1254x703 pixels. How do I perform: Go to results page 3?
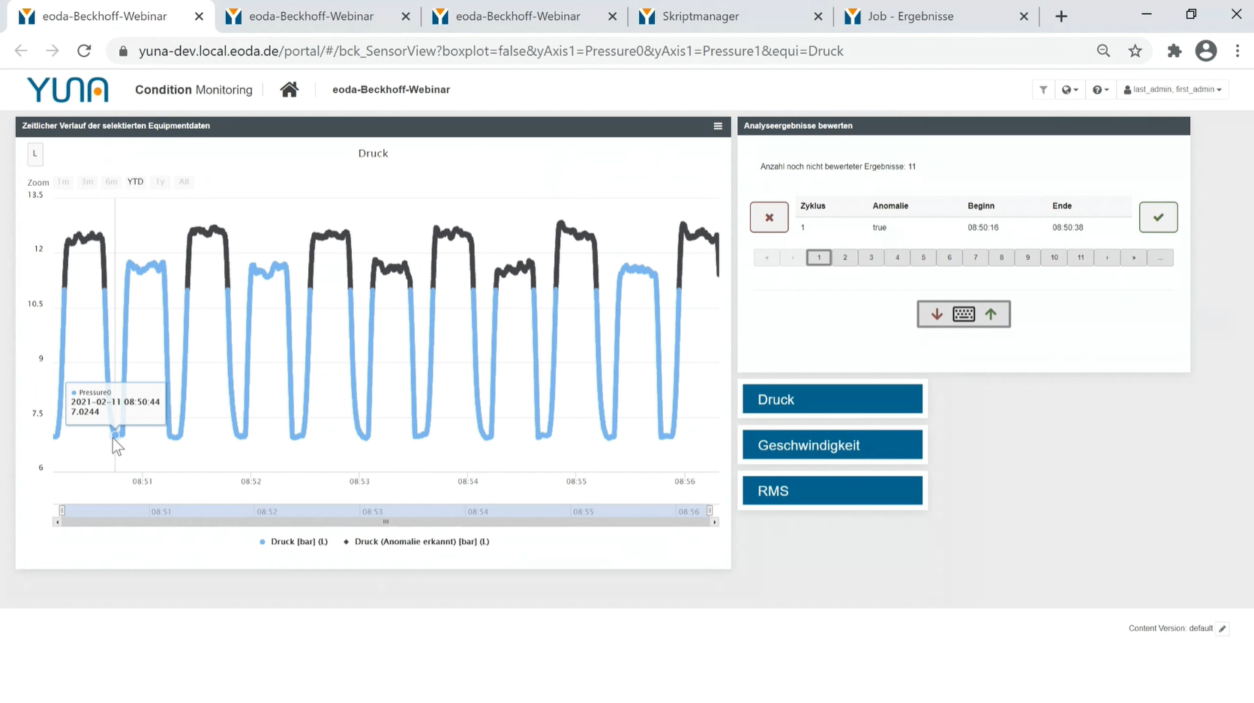tap(871, 258)
